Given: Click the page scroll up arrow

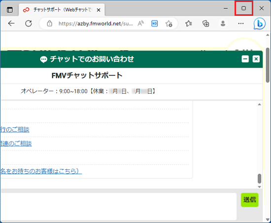Looking at the screenshot, I should pyautogui.click(x=268, y=35).
